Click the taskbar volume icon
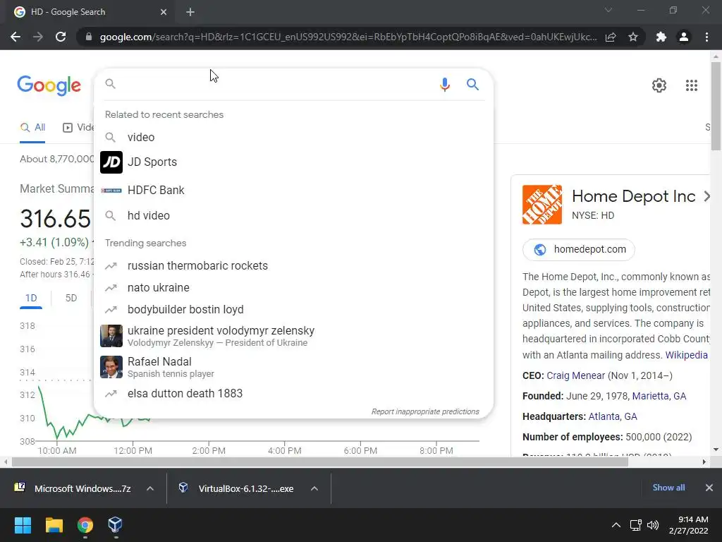The width and height of the screenshot is (722, 542). 652,525
